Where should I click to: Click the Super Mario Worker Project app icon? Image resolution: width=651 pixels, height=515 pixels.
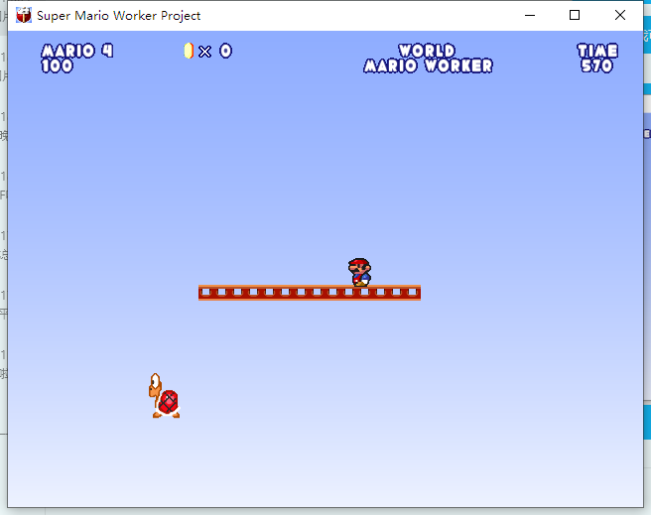[x=24, y=15]
